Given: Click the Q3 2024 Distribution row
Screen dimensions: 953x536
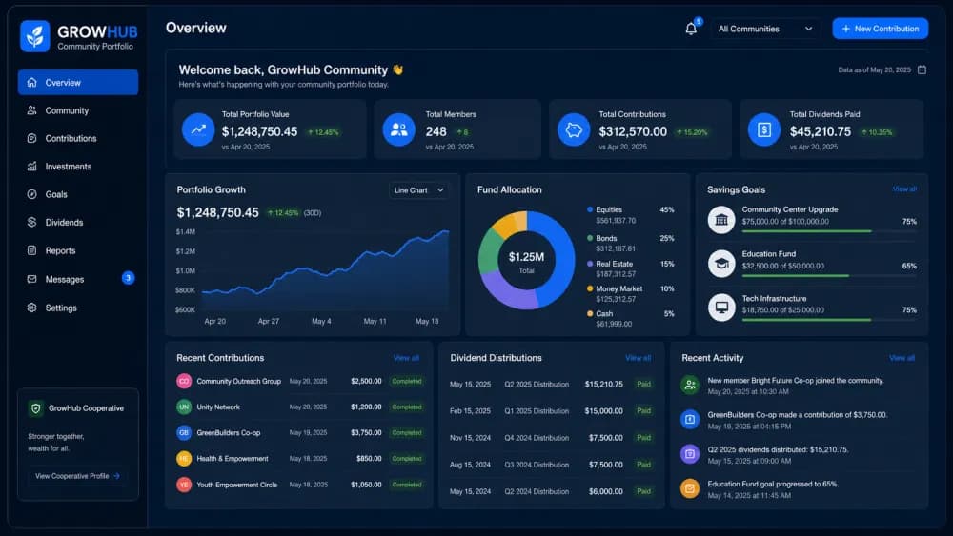Looking at the screenshot, I should click(x=551, y=465).
